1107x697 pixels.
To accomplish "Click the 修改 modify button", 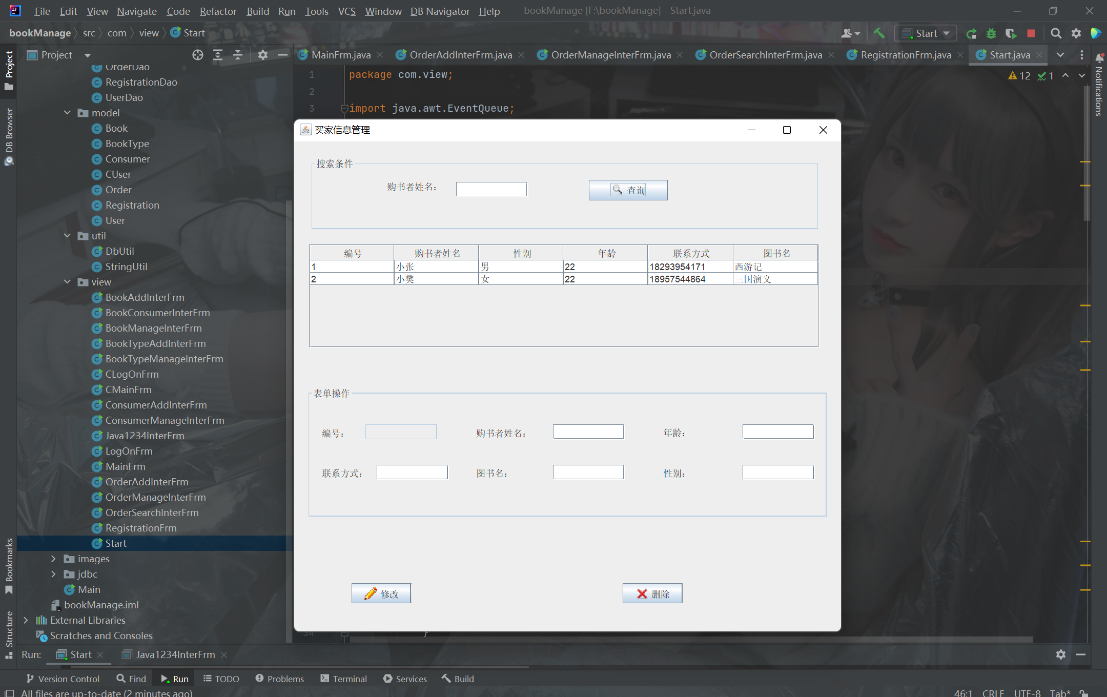I will pos(381,593).
